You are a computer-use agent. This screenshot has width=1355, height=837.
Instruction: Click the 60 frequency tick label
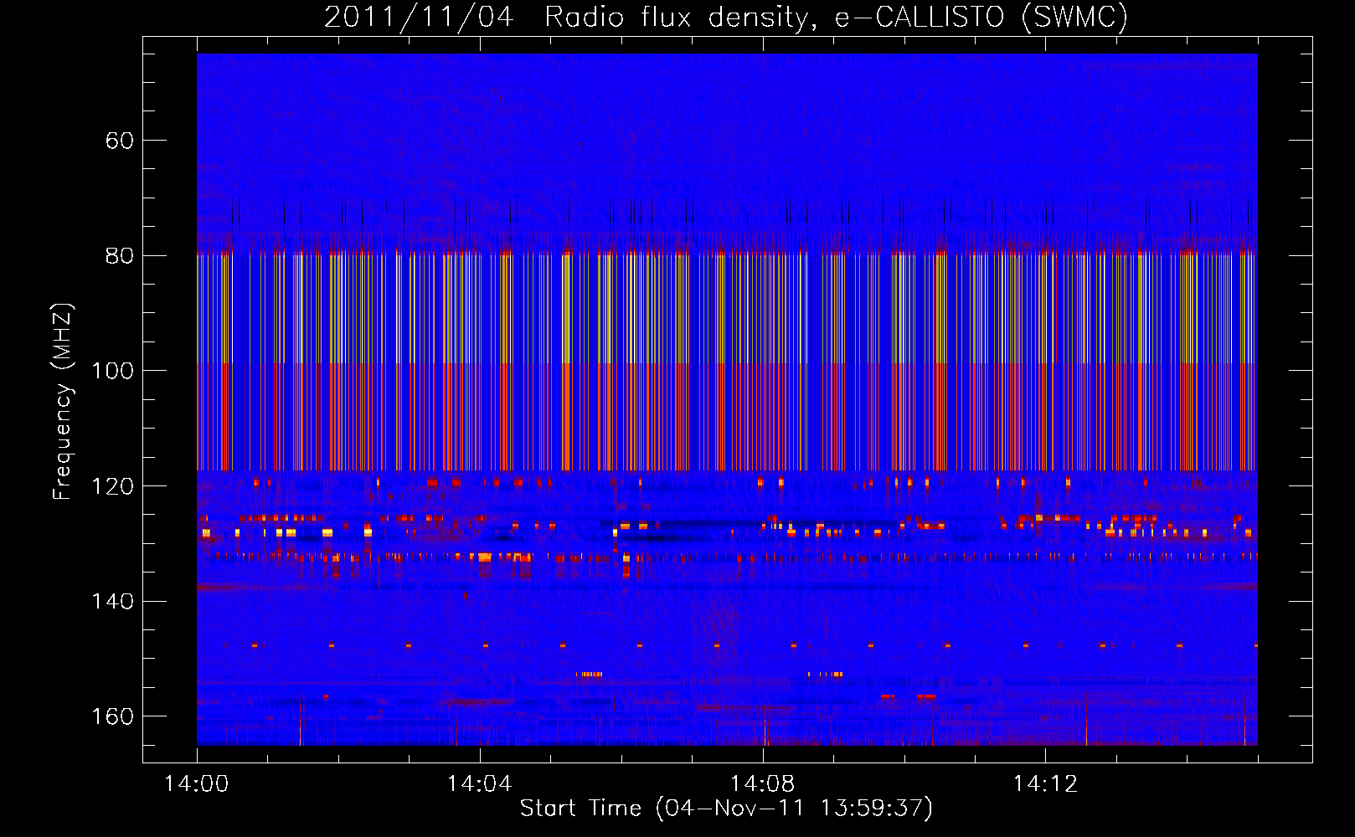coord(119,141)
